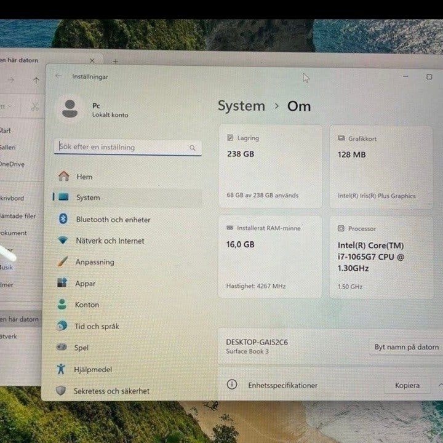Open a new tab in File Explorer
This screenshot has width=443, height=443.
115,61
